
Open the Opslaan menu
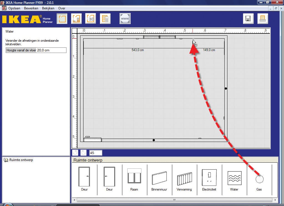coord(14,8)
